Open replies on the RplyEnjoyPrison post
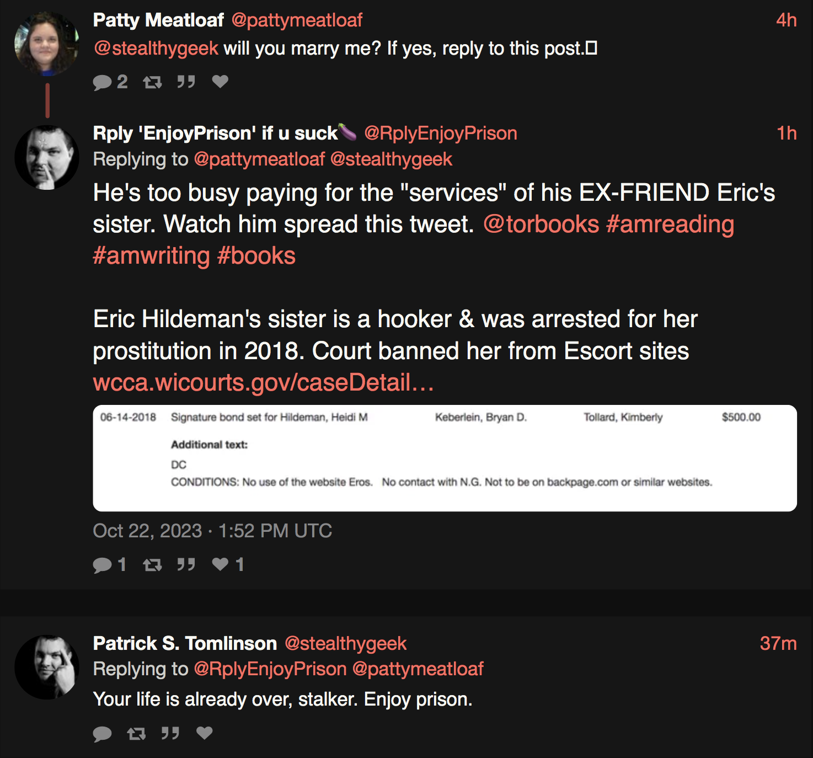 [110, 565]
